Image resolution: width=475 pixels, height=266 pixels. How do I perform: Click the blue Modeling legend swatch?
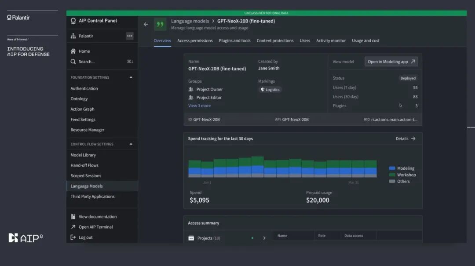click(392, 168)
